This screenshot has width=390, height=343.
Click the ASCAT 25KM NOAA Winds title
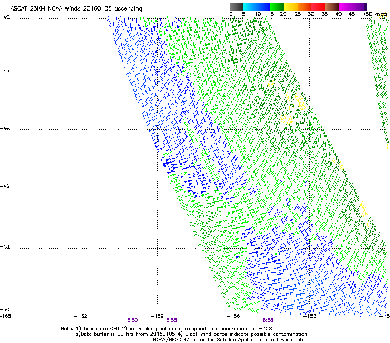[76, 9]
